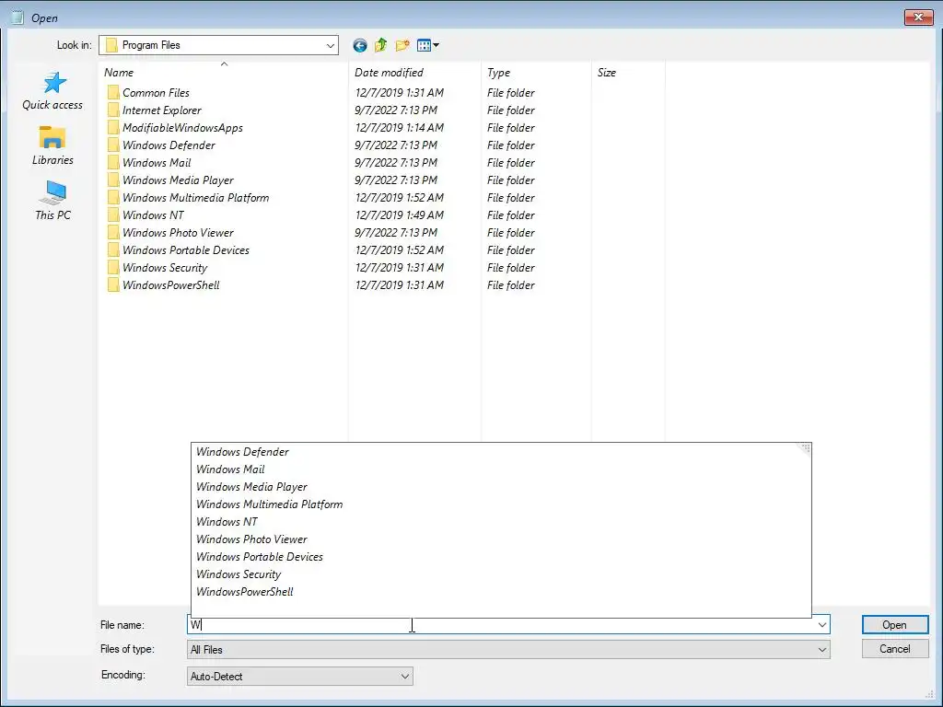Select Windows Security folder icon in file list

point(113,267)
